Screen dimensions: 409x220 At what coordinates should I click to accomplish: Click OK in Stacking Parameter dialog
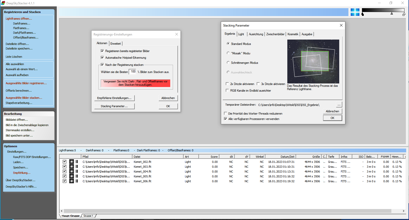332,118
